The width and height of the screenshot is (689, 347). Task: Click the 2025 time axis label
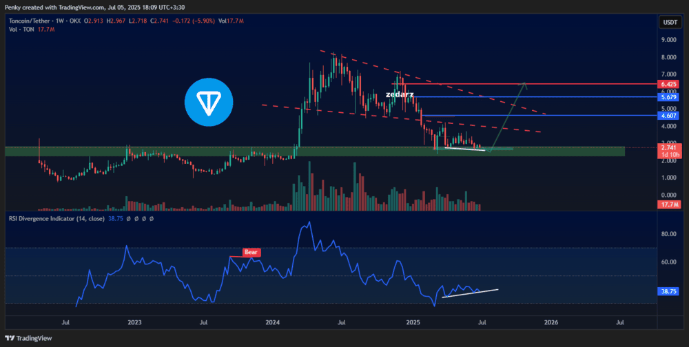pyautogui.click(x=412, y=322)
